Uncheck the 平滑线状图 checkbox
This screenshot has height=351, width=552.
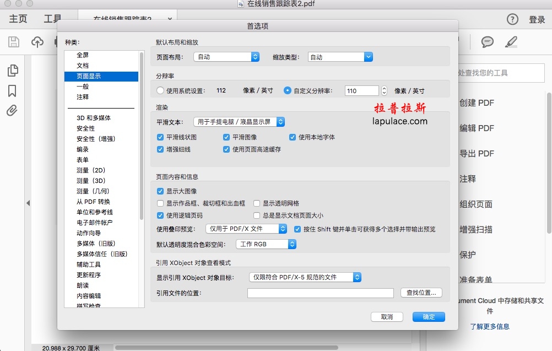tap(160, 137)
